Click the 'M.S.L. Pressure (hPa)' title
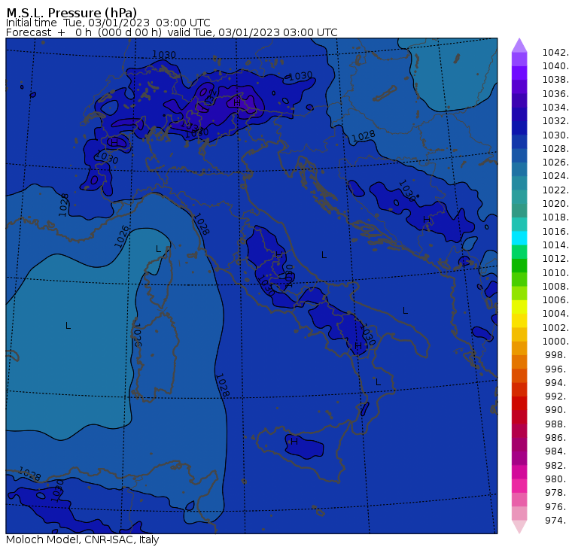Screen dimensions: 572x550 point(71,12)
